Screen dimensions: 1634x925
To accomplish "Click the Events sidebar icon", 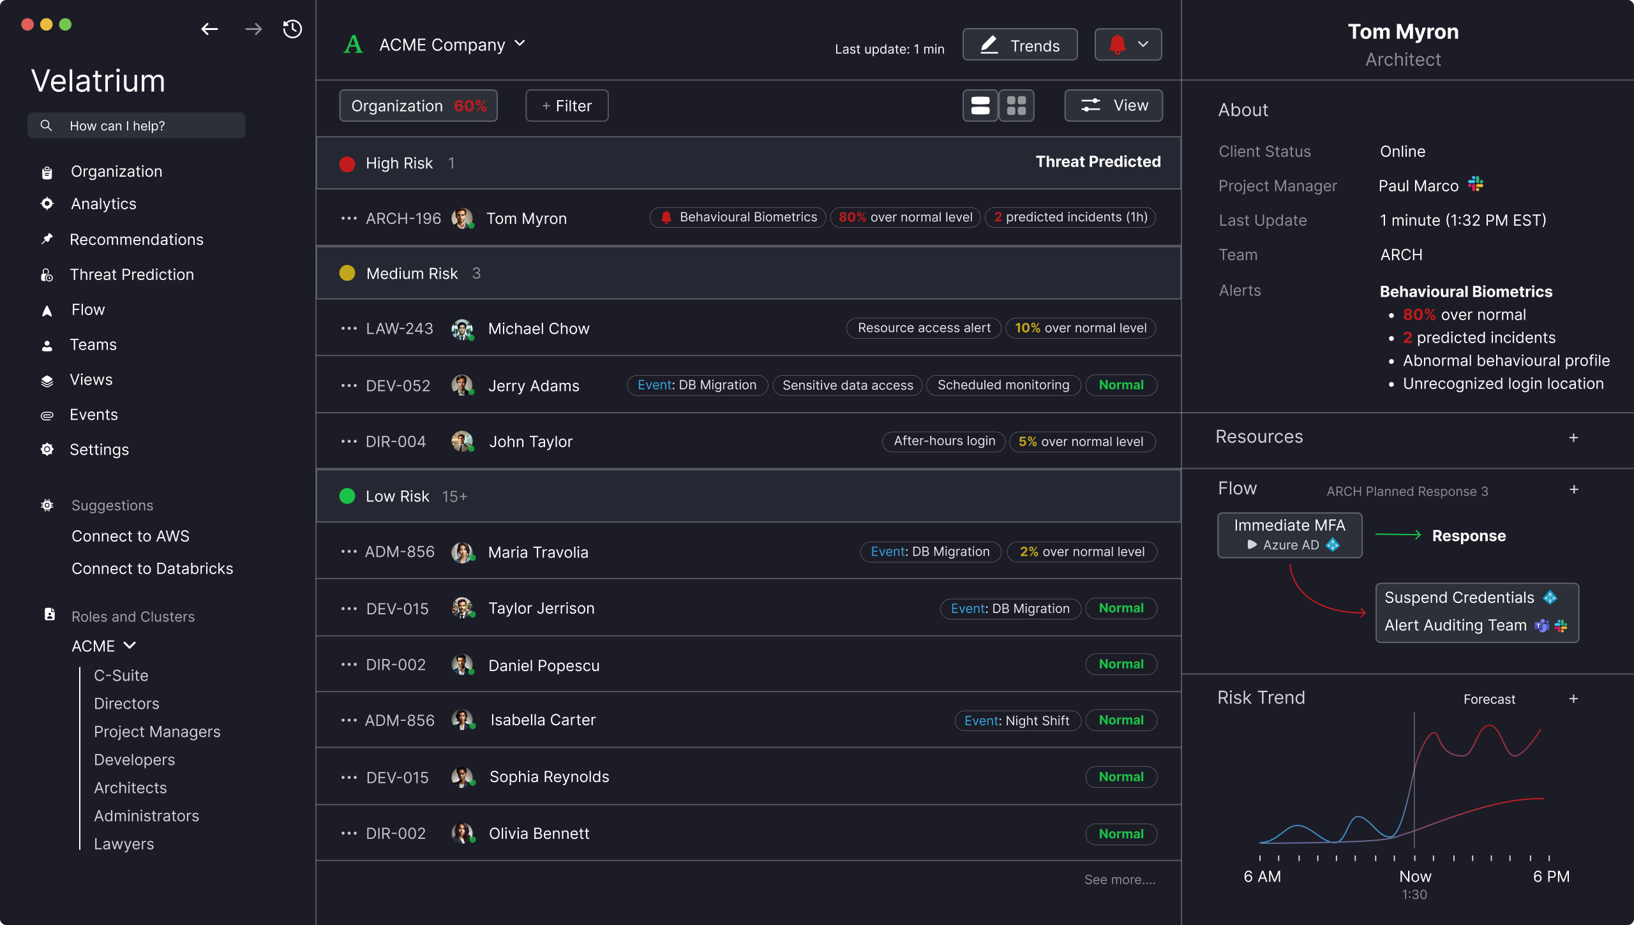I will (47, 416).
